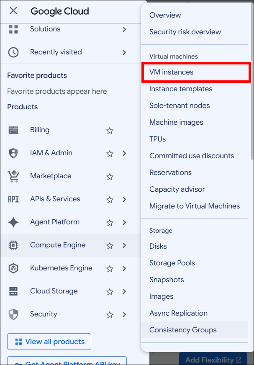Open Capacity advisor
Screen dimensions: 254x365
point(177,190)
